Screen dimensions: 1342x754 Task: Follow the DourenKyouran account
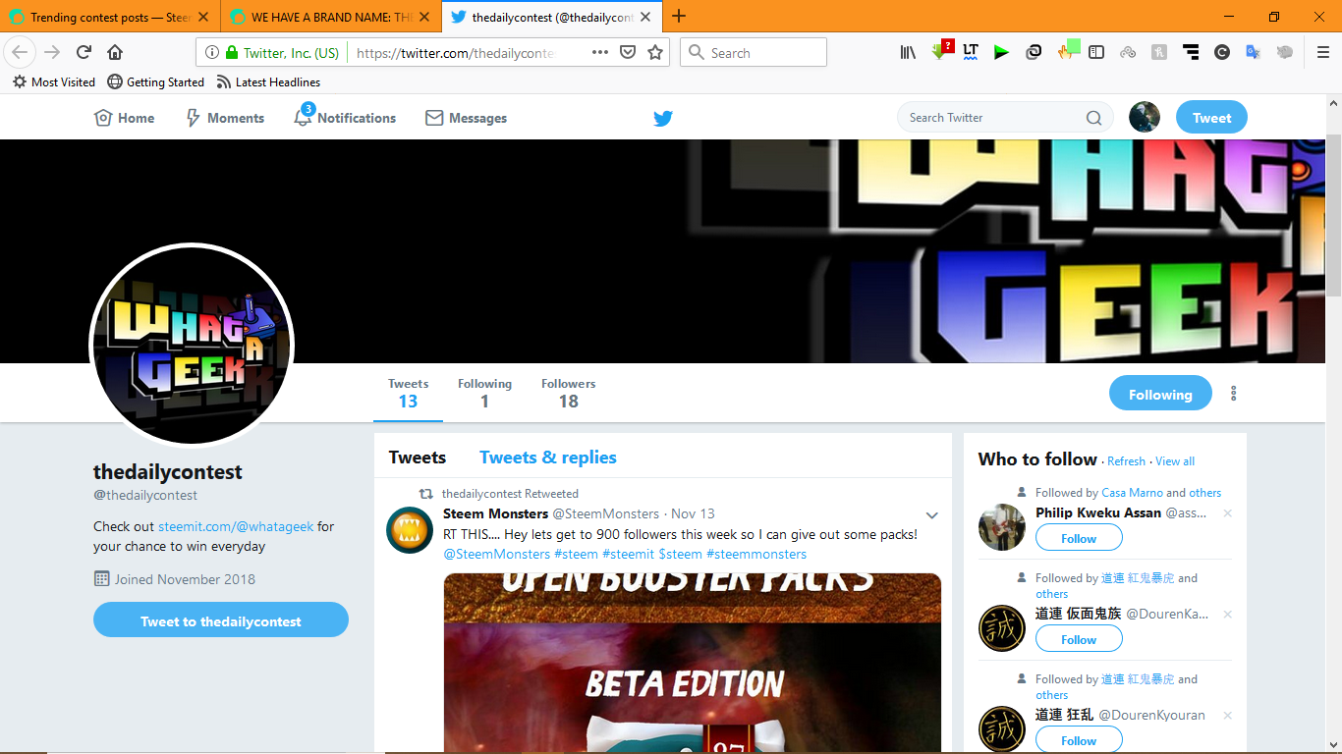point(1079,740)
